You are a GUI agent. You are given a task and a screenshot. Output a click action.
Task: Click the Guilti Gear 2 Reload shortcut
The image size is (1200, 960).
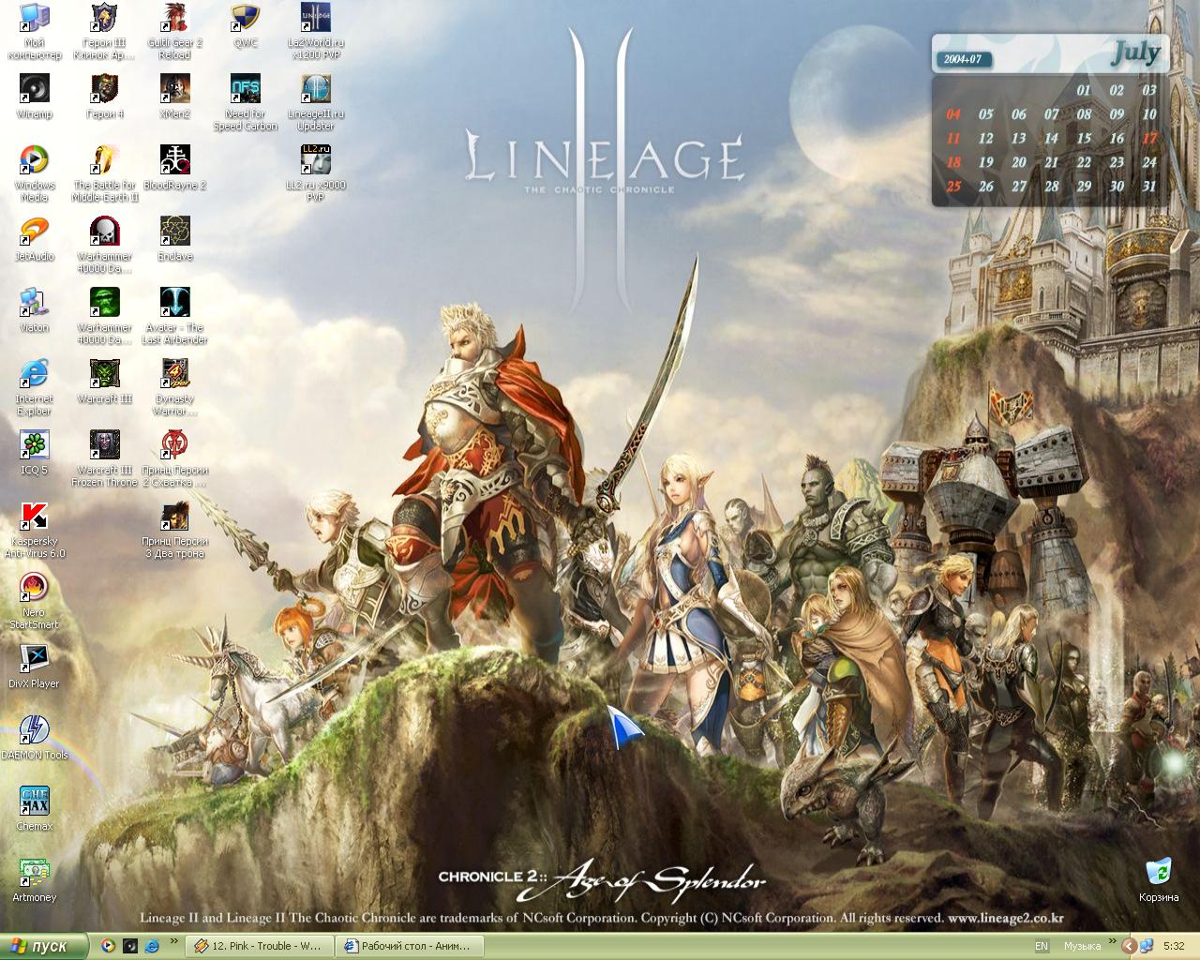coord(174,31)
